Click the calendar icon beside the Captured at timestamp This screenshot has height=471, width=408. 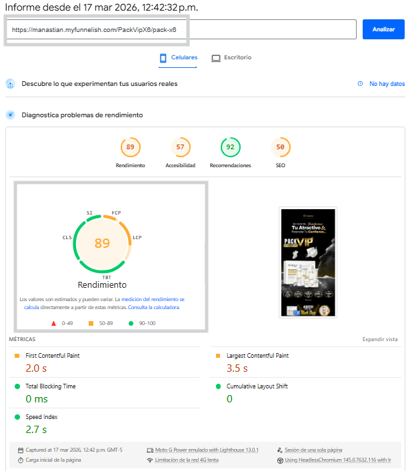pos(21,450)
